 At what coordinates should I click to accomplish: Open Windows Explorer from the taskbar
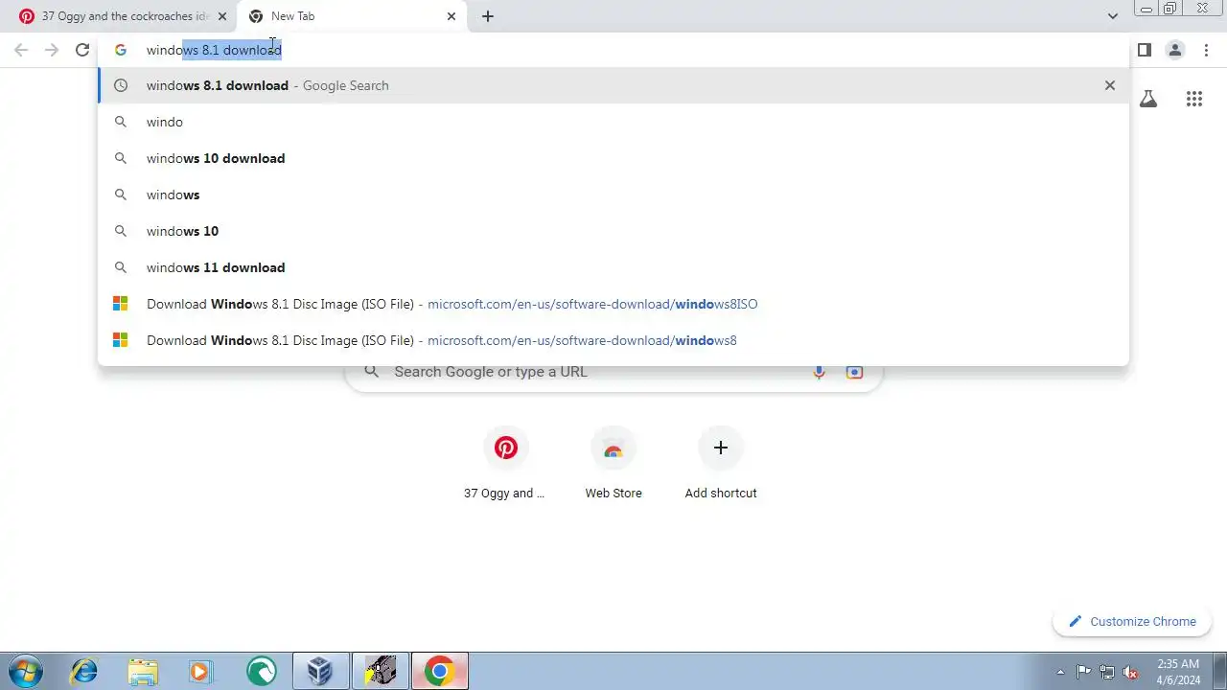143,671
